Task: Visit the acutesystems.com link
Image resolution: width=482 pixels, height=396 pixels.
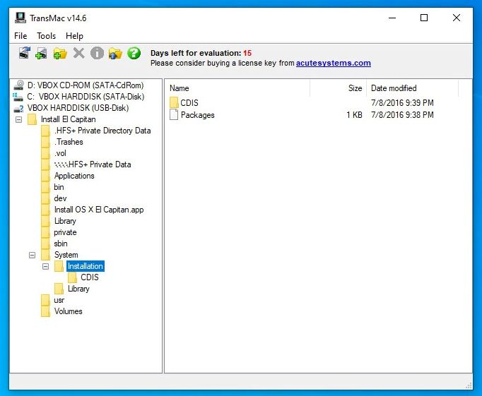Action: click(x=333, y=63)
